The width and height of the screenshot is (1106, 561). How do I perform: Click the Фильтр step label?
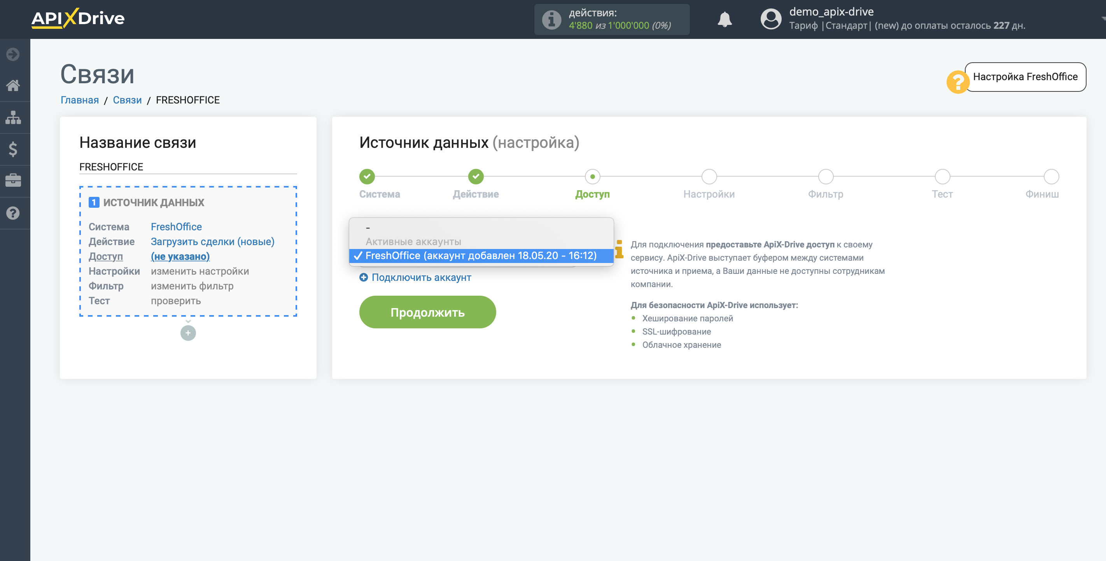(826, 194)
